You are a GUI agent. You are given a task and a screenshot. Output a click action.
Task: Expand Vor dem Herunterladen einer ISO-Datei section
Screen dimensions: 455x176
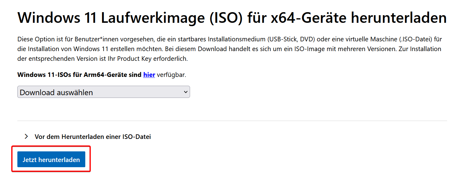coord(93,137)
